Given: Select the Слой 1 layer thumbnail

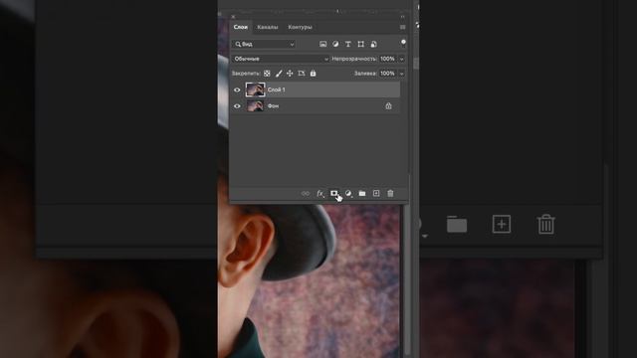Looking at the screenshot, I should tap(255, 89).
